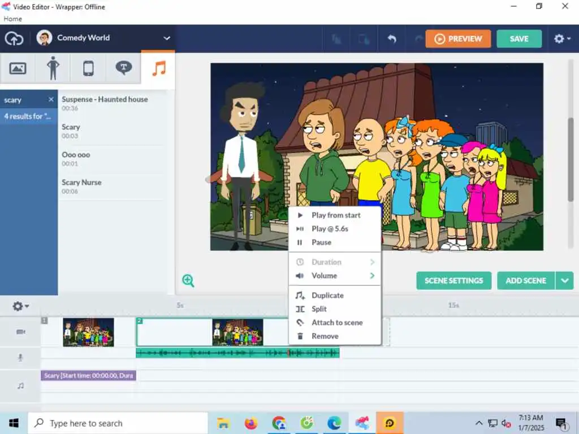Select the purple Scary music clip

pos(88,376)
